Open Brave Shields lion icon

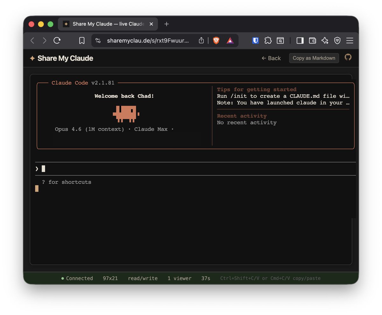pyautogui.click(x=216, y=40)
